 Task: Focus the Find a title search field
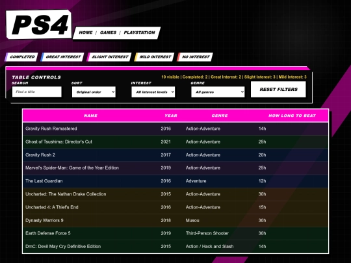point(37,92)
